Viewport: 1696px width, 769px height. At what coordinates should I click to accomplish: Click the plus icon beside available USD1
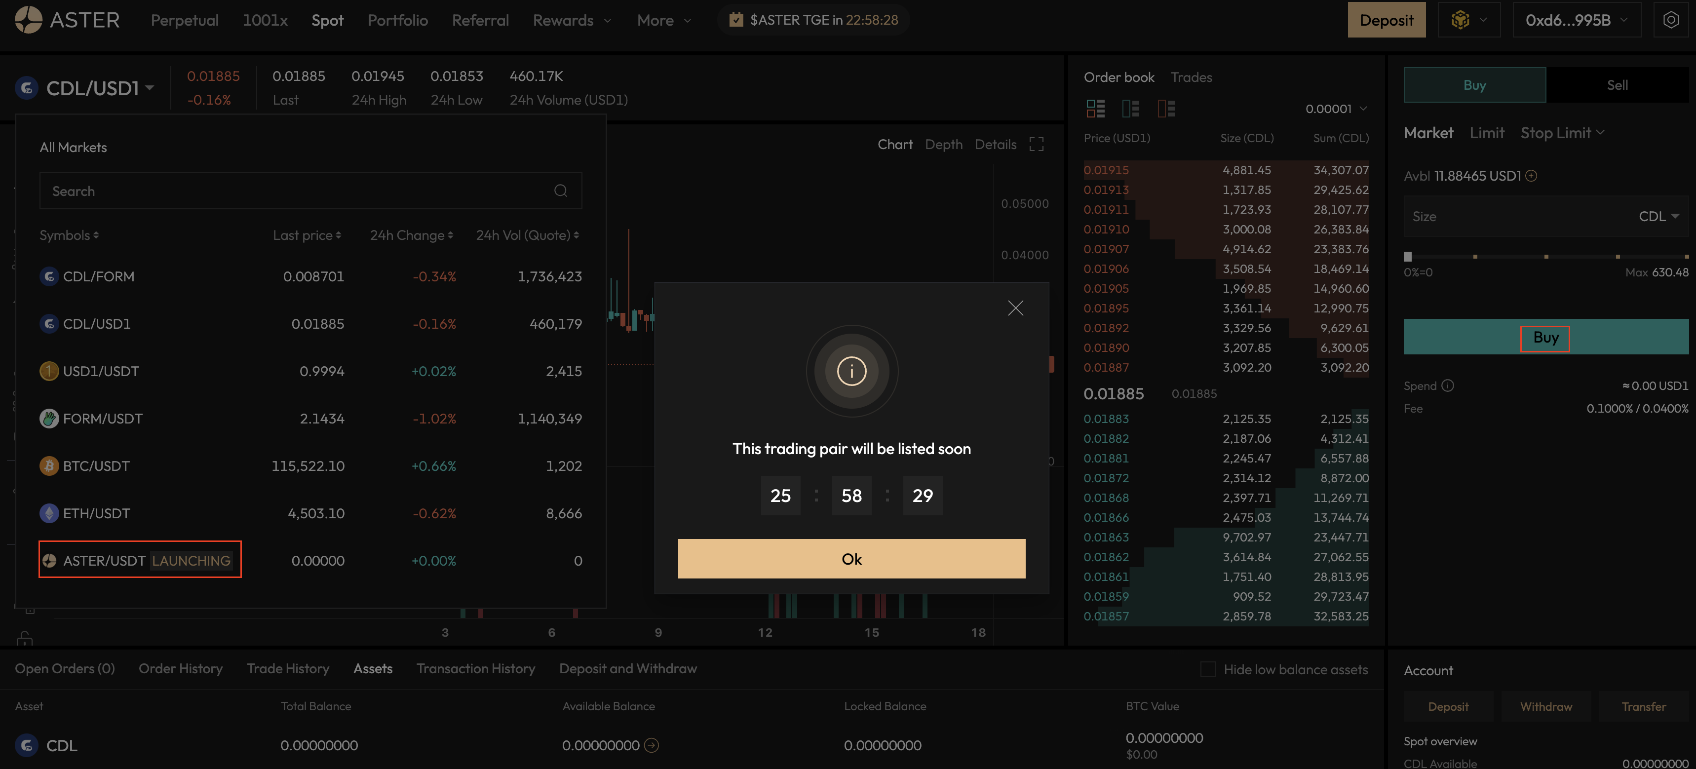click(x=1532, y=176)
